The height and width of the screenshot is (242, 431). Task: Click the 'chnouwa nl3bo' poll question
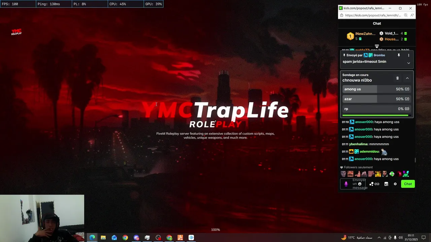click(x=357, y=80)
